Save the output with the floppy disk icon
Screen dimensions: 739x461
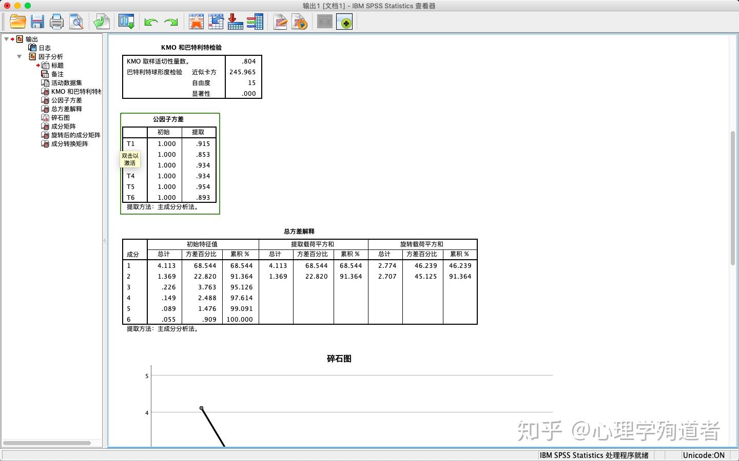tap(37, 22)
